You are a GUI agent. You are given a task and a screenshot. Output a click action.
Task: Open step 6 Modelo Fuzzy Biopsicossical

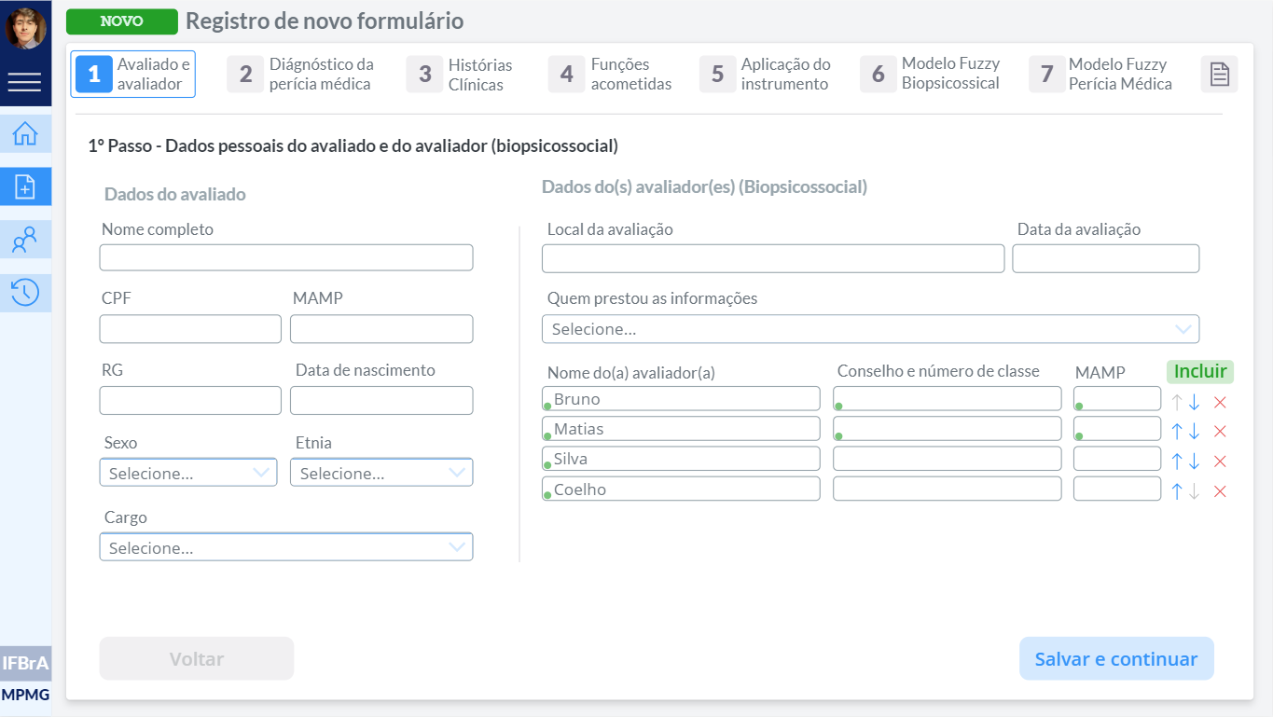[931, 74]
